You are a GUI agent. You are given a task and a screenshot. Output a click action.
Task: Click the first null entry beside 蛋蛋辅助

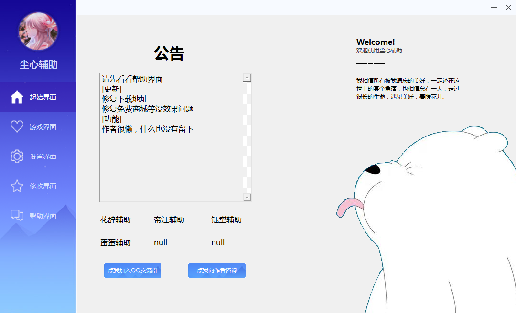coord(161,243)
